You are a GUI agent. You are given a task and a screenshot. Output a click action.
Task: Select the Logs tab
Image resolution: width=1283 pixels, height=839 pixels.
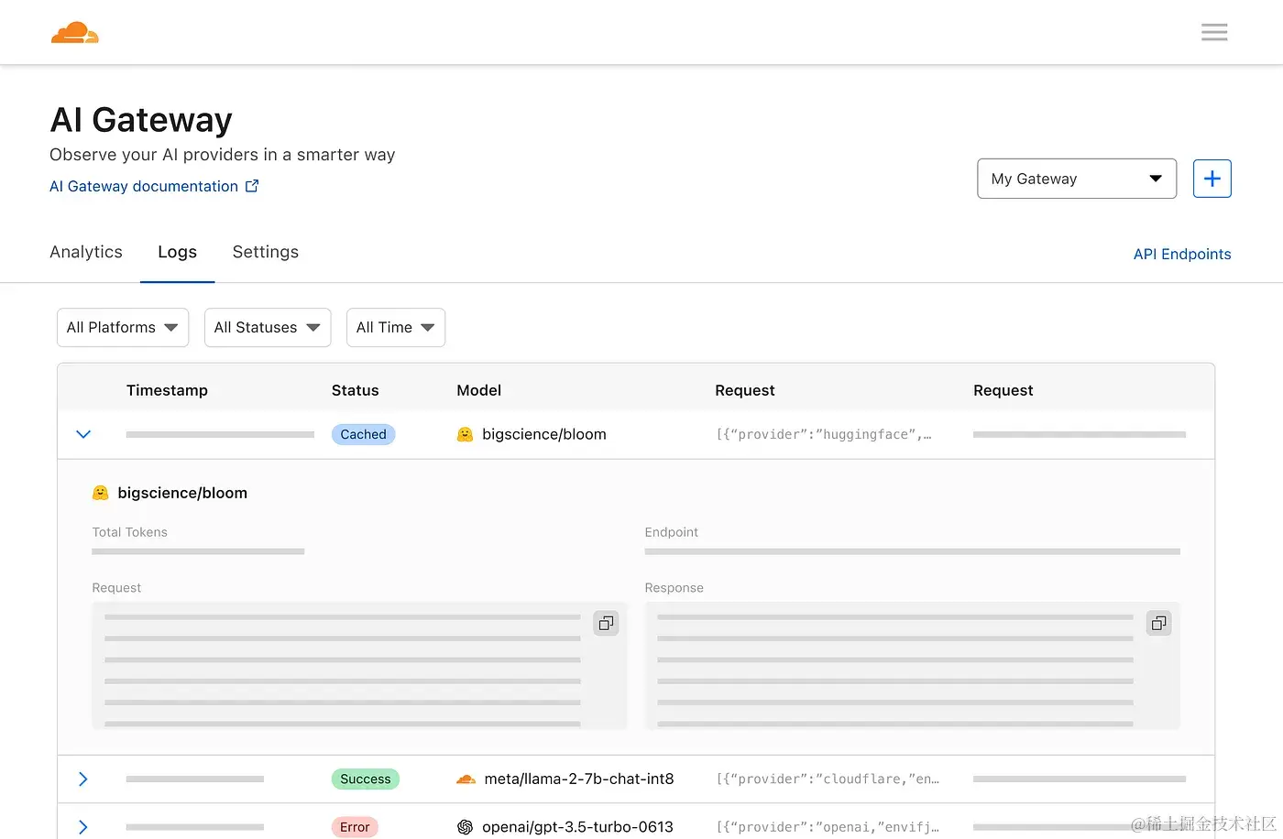pyautogui.click(x=177, y=252)
